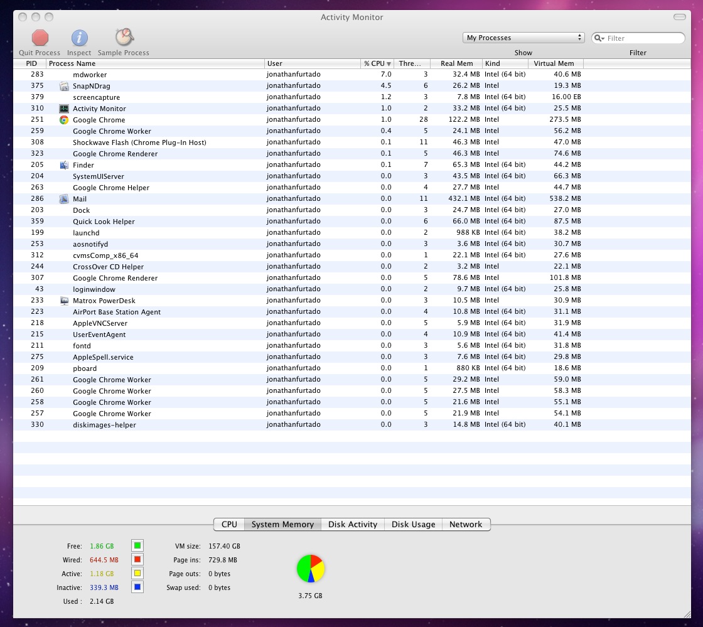
Task: Click the Google Chrome icon in process list
Action: pyautogui.click(x=64, y=120)
